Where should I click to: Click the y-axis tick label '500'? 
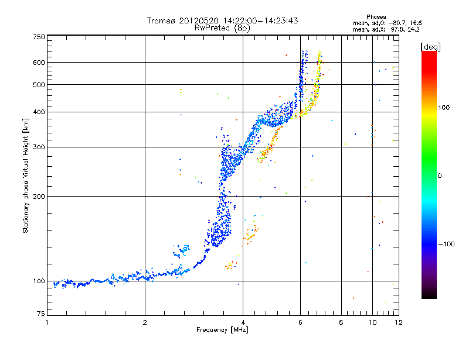coord(39,85)
